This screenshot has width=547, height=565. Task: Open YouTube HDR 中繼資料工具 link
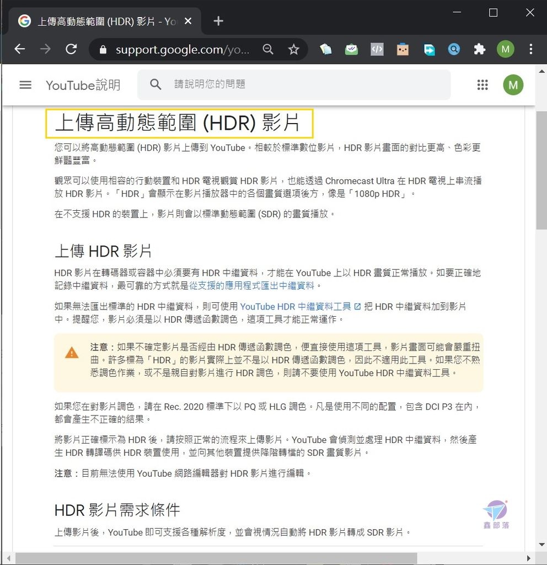296,307
